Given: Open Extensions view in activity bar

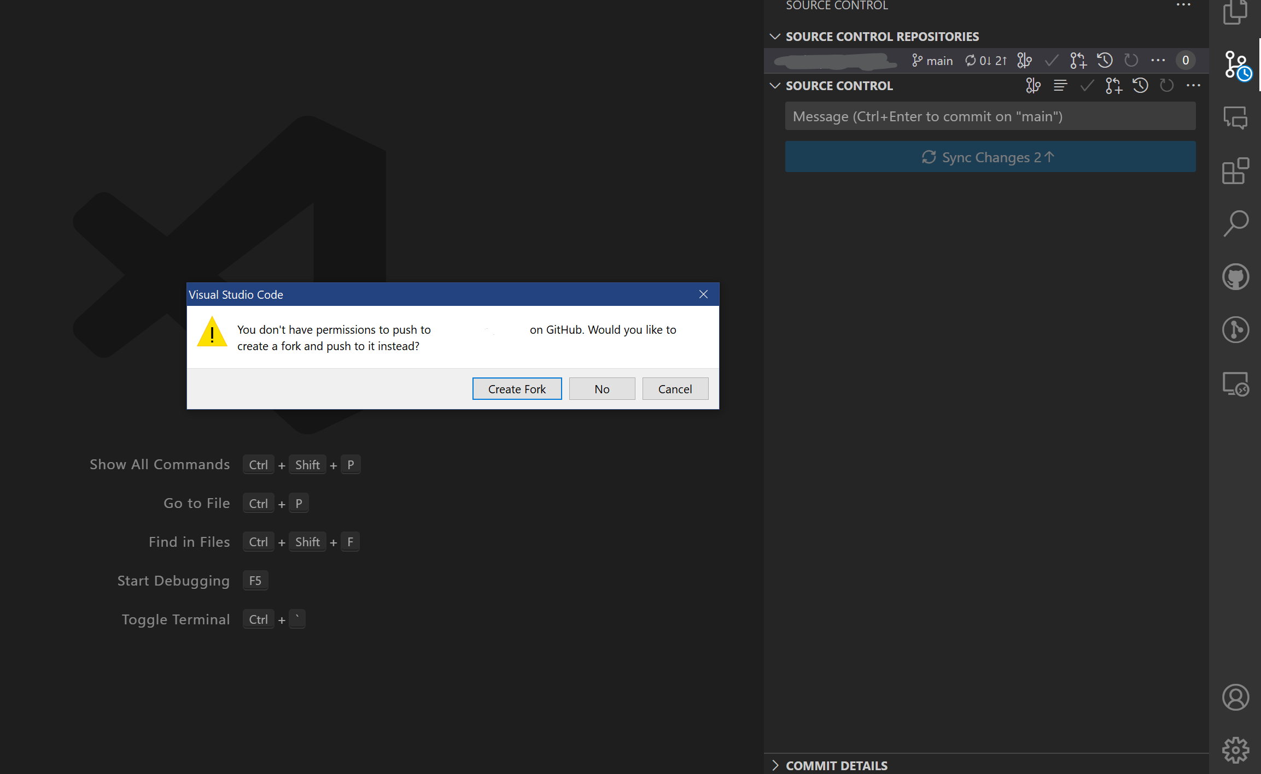Looking at the screenshot, I should pyautogui.click(x=1235, y=170).
